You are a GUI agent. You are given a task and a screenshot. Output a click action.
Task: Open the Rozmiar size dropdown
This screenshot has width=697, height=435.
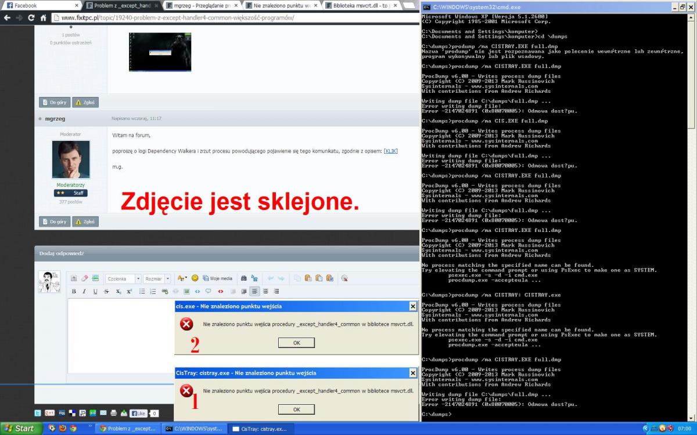pos(157,278)
